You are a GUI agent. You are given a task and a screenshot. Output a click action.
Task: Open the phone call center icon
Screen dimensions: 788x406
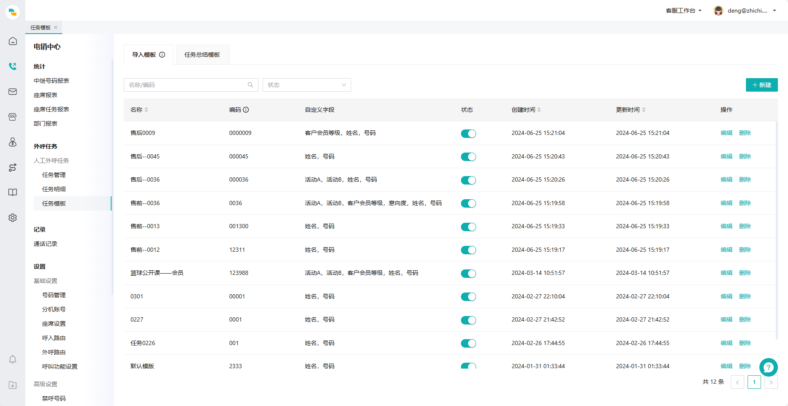(x=13, y=66)
